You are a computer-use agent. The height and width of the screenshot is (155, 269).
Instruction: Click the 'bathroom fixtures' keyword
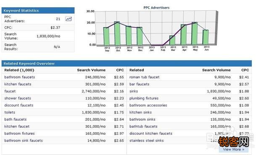point(19,134)
